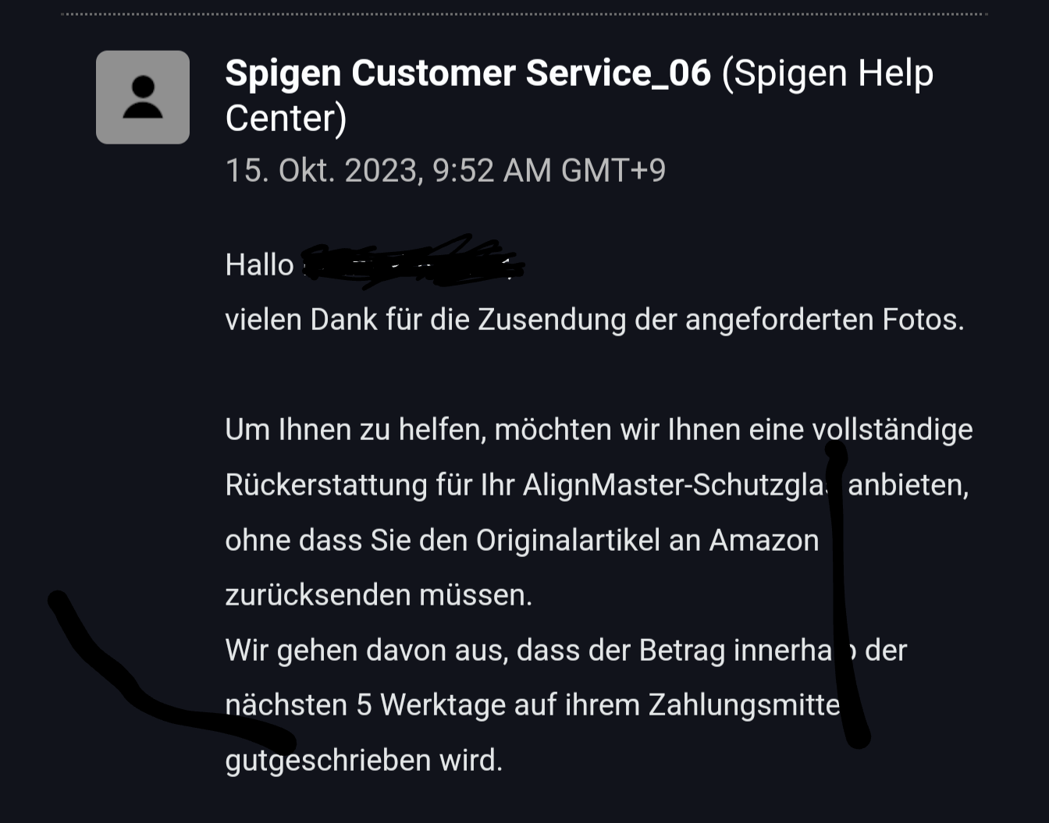This screenshot has width=1049, height=823.
Task: Click the closing text "gutgeschrieben wird."
Action: click(364, 761)
